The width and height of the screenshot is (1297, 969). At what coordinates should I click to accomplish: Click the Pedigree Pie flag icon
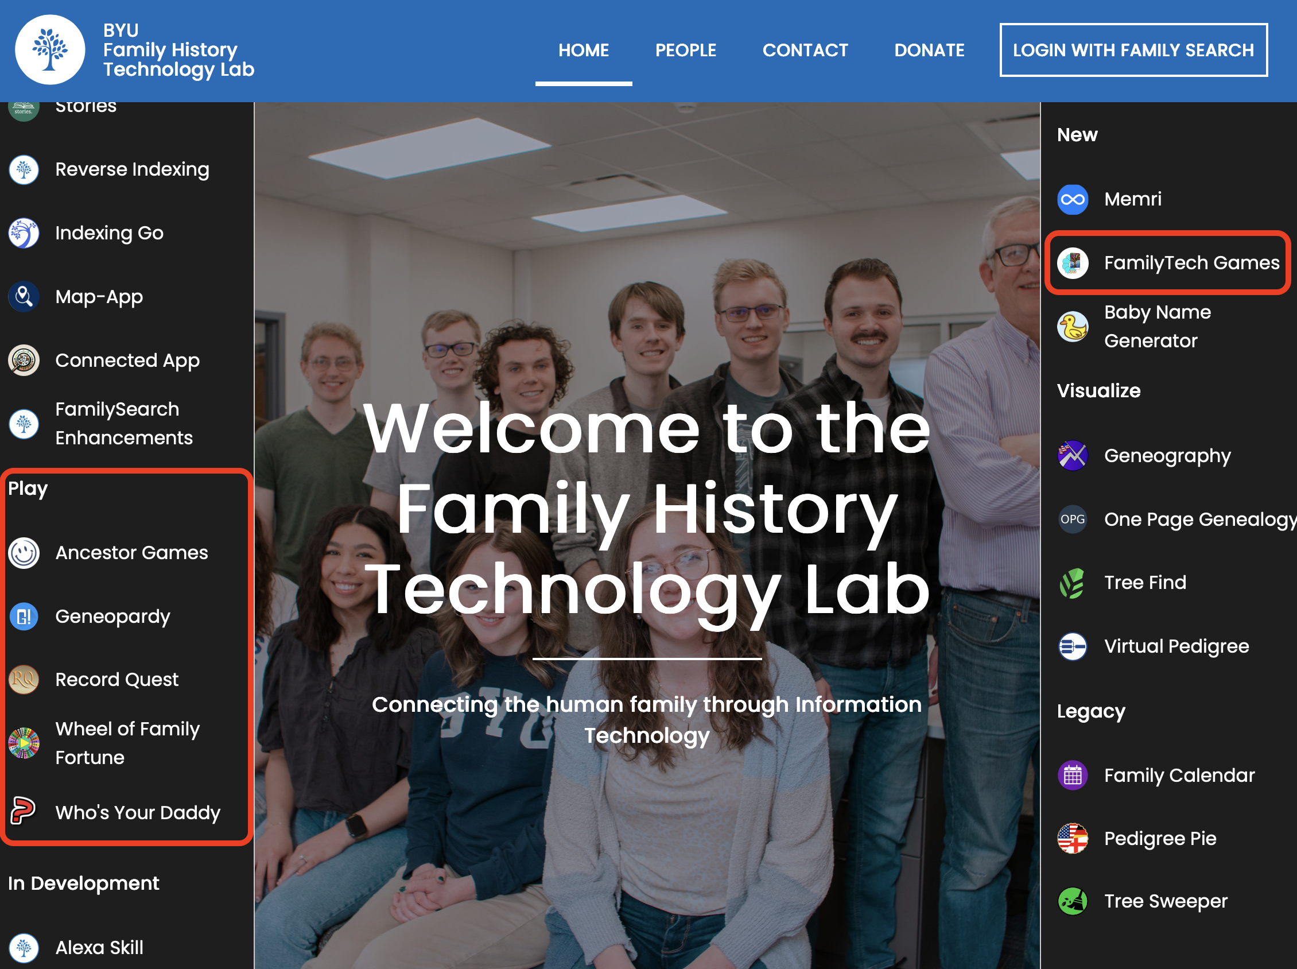pyautogui.click(x=1073, y=839)
